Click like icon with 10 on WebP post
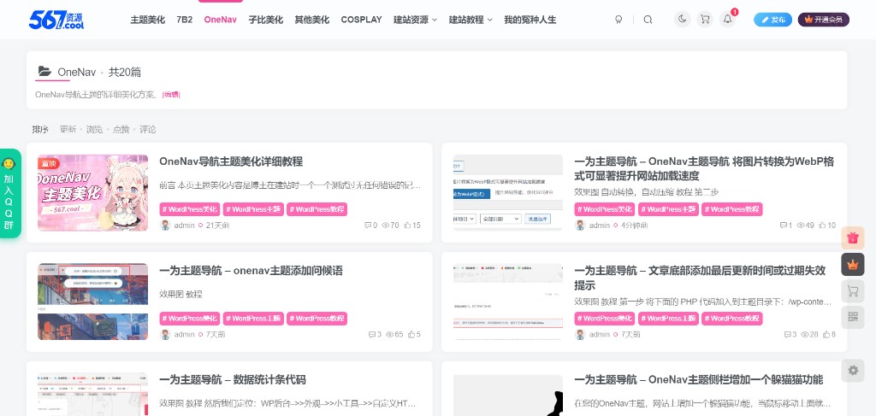The height and width of the screenshot is (416, 876). pyautogui.click(x=822, y=226)
